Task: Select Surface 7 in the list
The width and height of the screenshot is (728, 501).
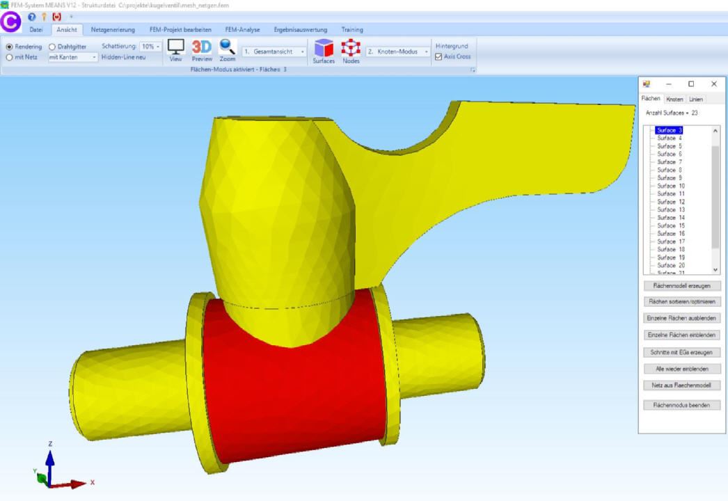Action: coord(669,162)
